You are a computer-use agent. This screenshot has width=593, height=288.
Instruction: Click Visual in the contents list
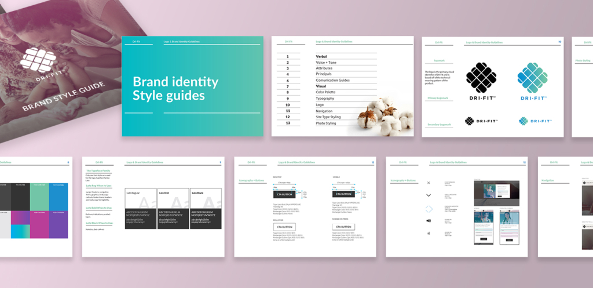pyautogui.click(x=321, y=86)
